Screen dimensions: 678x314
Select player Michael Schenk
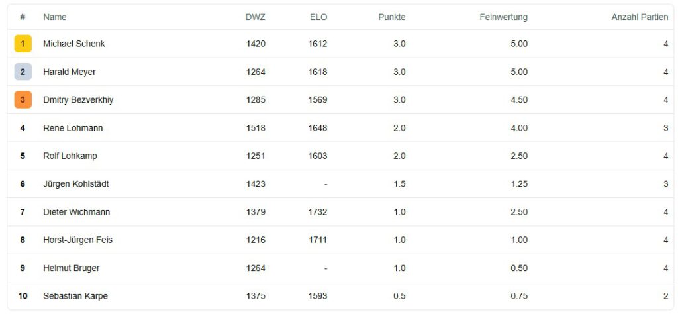pyautogui.click(x=74, y=44)
